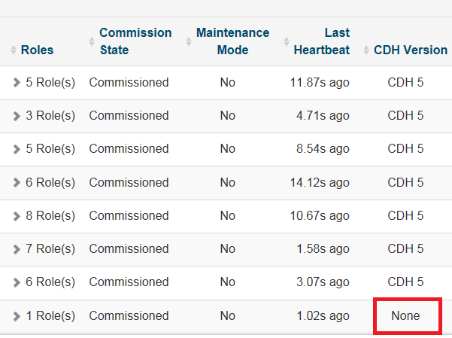Image resolution: width=452 pixels, height=338 pixels.
Task: Click the Roles header label
Action: pyautogui.click(x=38, y=50)
